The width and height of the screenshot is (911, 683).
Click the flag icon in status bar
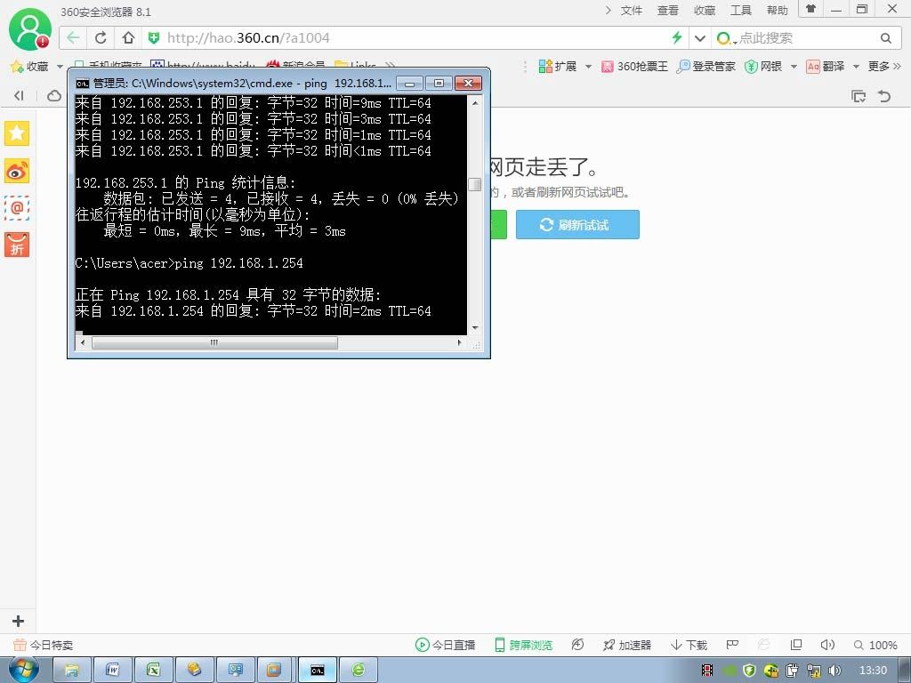[732, 645]
